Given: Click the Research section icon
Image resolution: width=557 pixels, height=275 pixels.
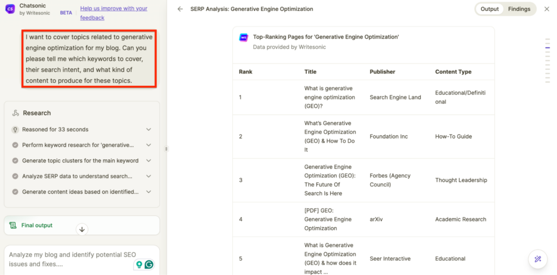Looking at the screenshot, I should coord(15,113).
